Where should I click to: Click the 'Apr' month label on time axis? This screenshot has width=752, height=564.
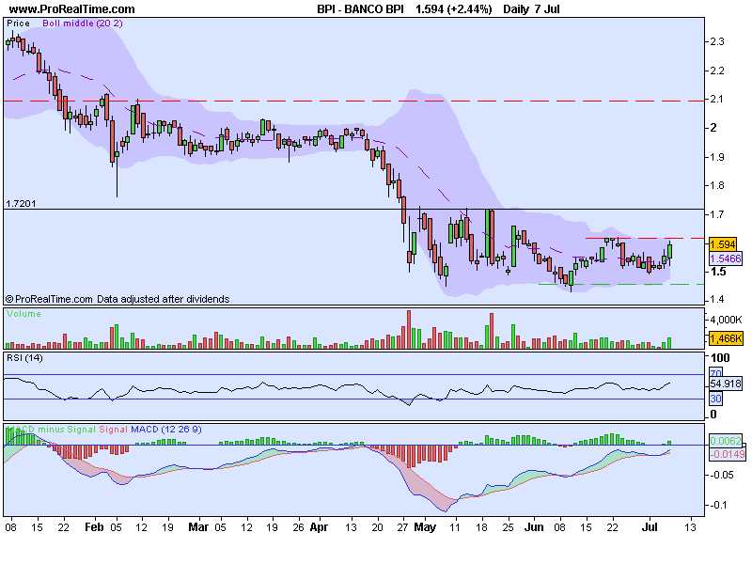(x=319, y=527)
